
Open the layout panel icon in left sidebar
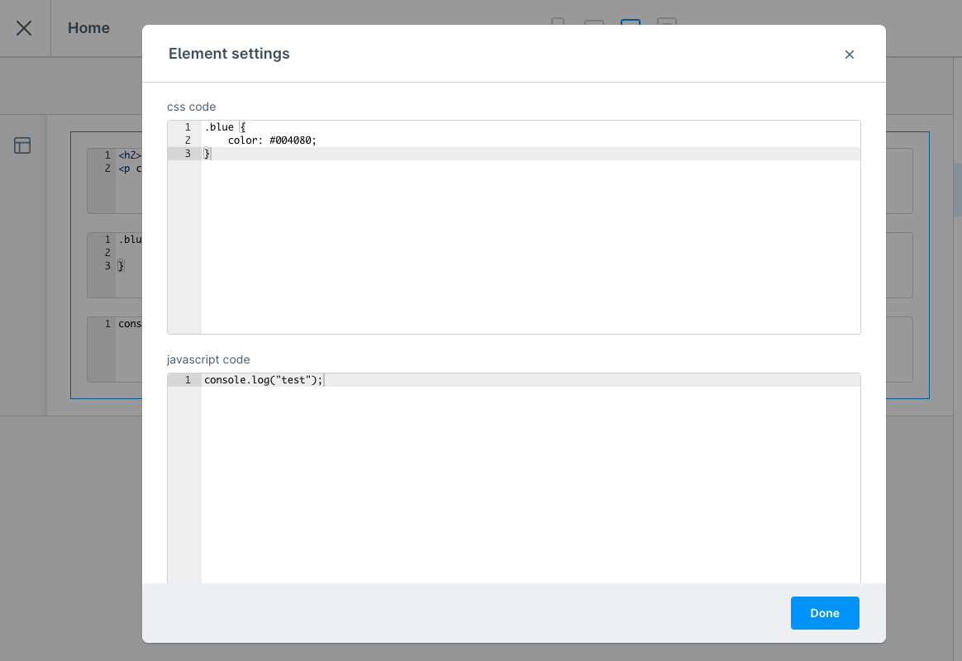coord(22,146)
